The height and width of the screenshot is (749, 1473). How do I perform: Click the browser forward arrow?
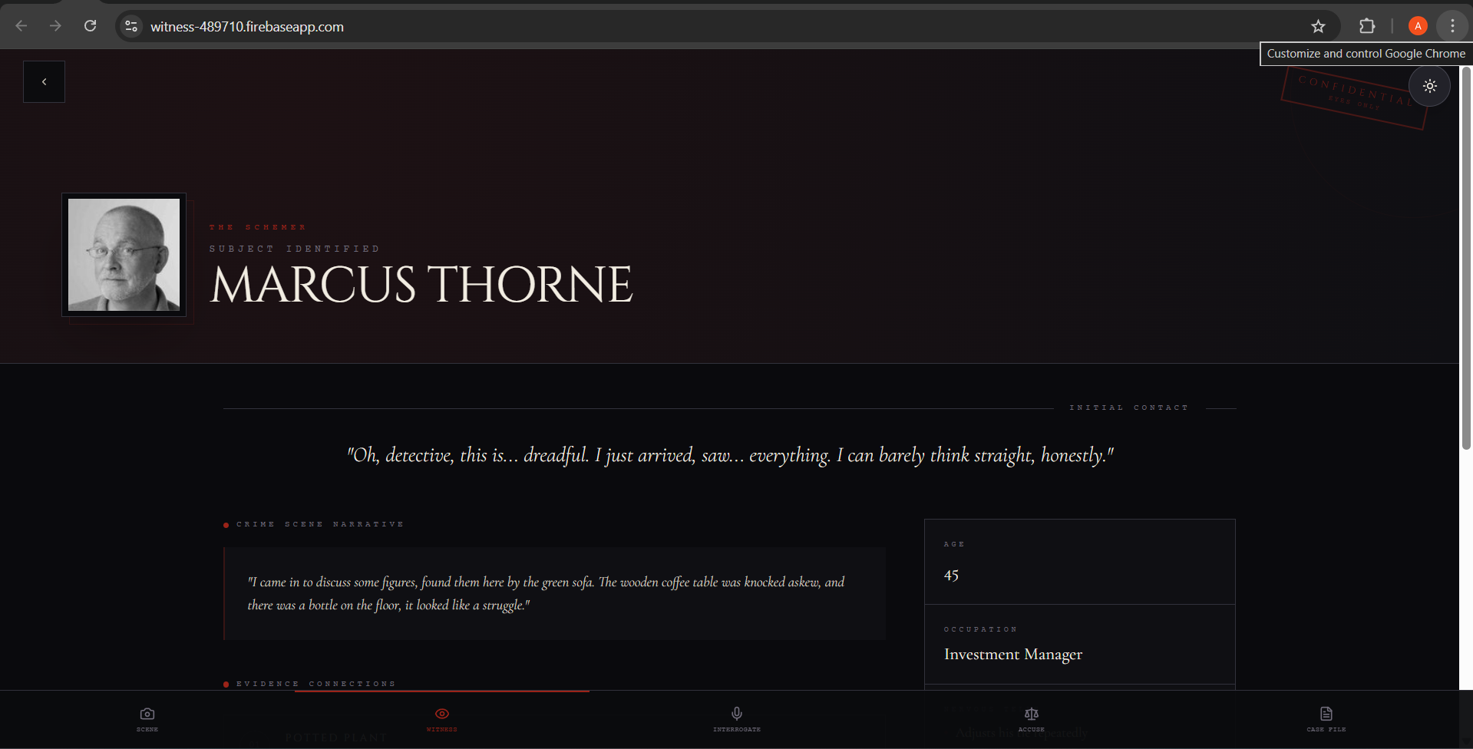coord(55,26)
